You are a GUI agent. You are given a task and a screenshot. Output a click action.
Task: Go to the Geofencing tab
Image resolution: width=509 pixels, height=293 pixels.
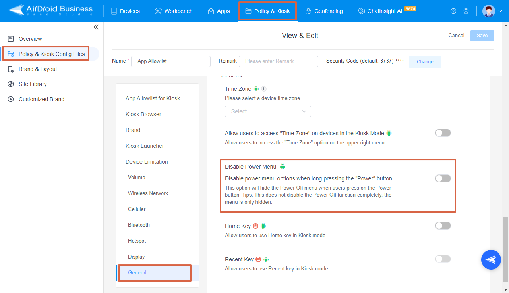pos(324,11)
